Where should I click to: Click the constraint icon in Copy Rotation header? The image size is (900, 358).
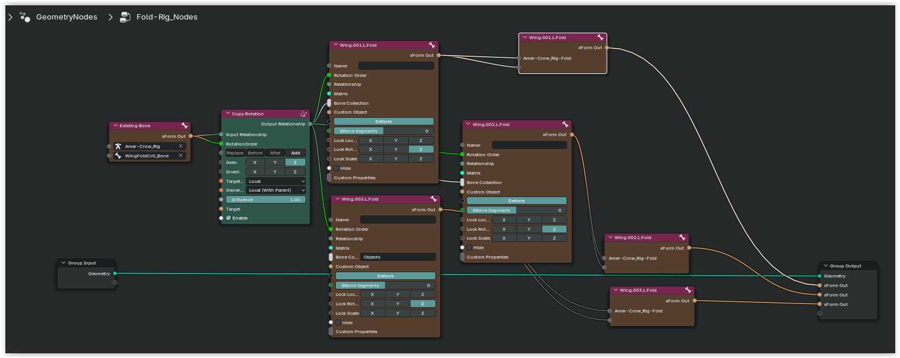coord(303,114)
